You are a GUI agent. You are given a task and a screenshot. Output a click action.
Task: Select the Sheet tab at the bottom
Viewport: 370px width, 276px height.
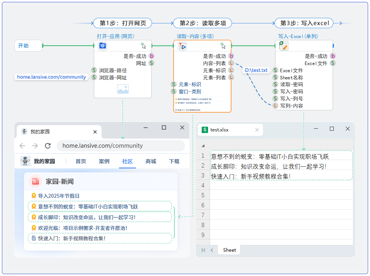pos(230,250)
